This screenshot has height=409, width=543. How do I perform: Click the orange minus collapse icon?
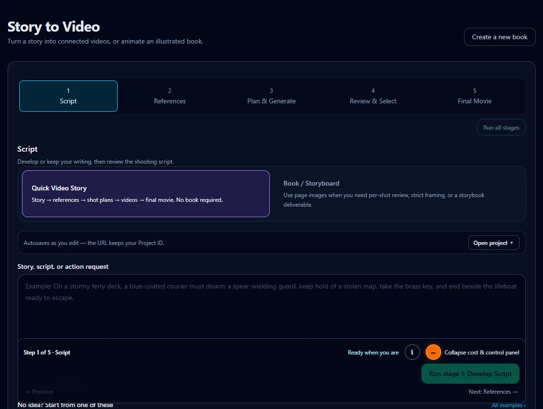pos(433,352)
